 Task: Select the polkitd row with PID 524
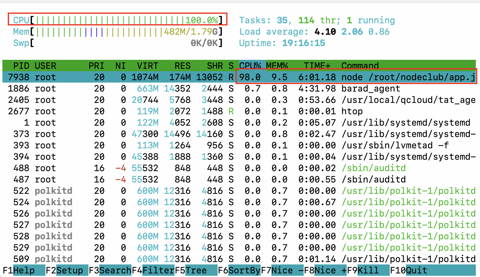click(x=239, y=202)
